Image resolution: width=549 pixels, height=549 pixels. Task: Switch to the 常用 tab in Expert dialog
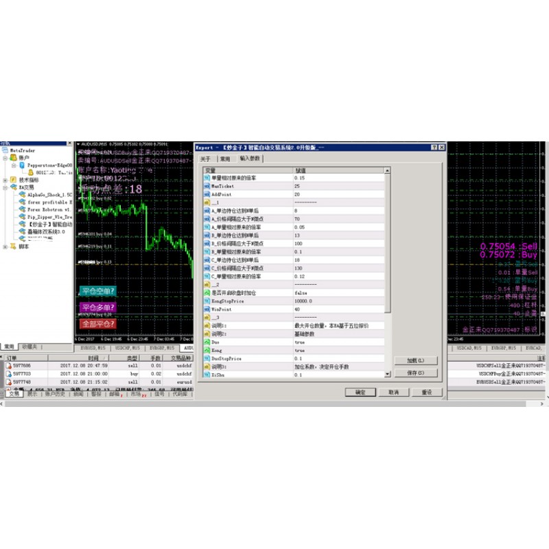(224, 159)
